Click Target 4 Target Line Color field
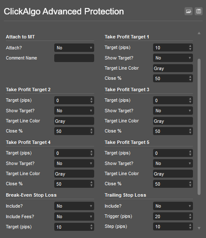This screenshot has height=238, width=206. click(x=74, y=174)
